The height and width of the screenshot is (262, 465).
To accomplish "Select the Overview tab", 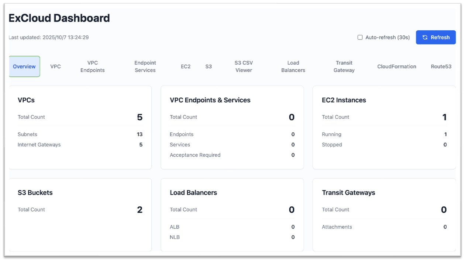I will click(x=24, y=66).
